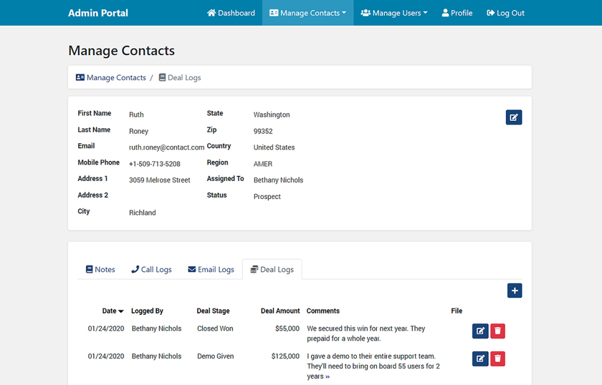Delete the Demo Given deal log

497,358
